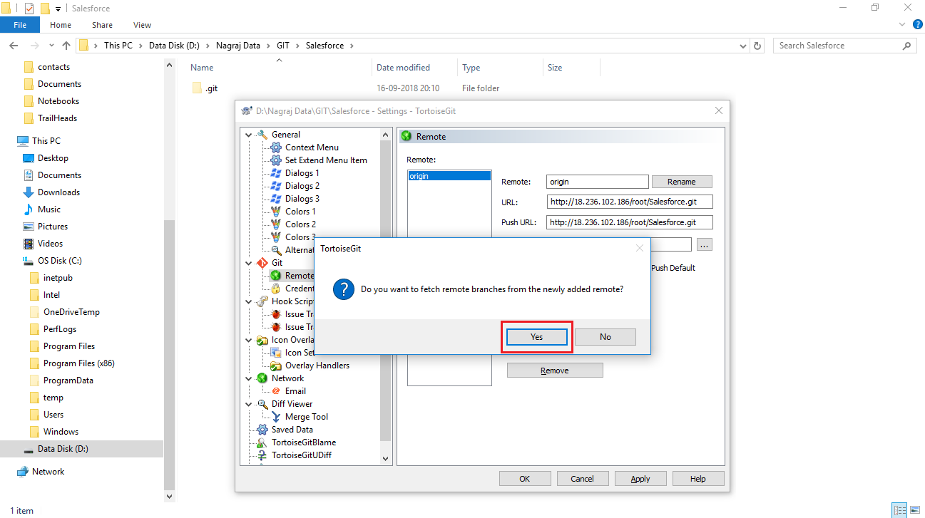Viewport: 925px width, 518px height.
Task: Click the wrench icon next to General
Action: point(262,135)
